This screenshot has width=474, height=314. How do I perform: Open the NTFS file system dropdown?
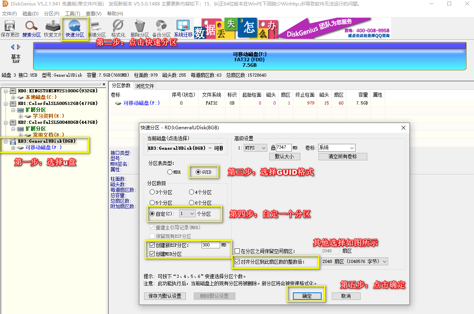(256, 148)
